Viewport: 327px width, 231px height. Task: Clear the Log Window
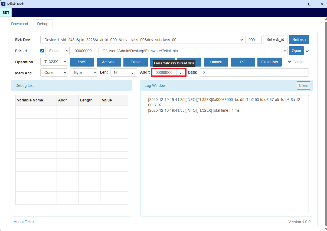coord(303,85)
